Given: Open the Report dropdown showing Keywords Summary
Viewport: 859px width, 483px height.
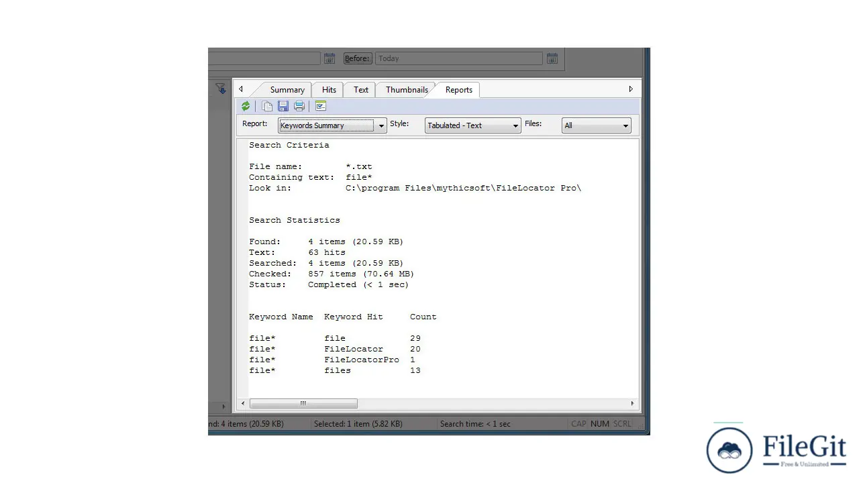Looking at the screenshot, I should click(x=333, y=125).
